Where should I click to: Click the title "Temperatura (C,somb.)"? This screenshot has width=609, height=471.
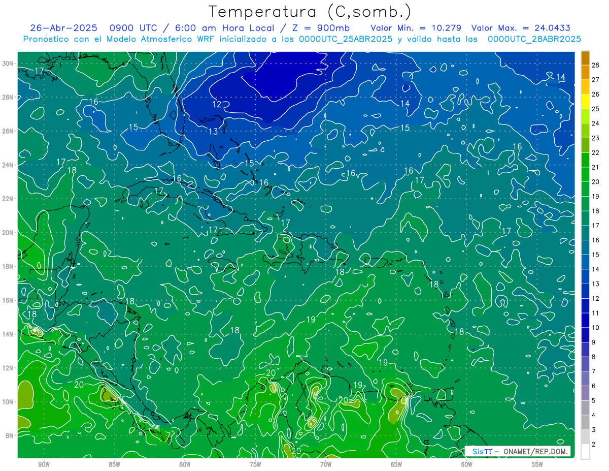(310, 12)
